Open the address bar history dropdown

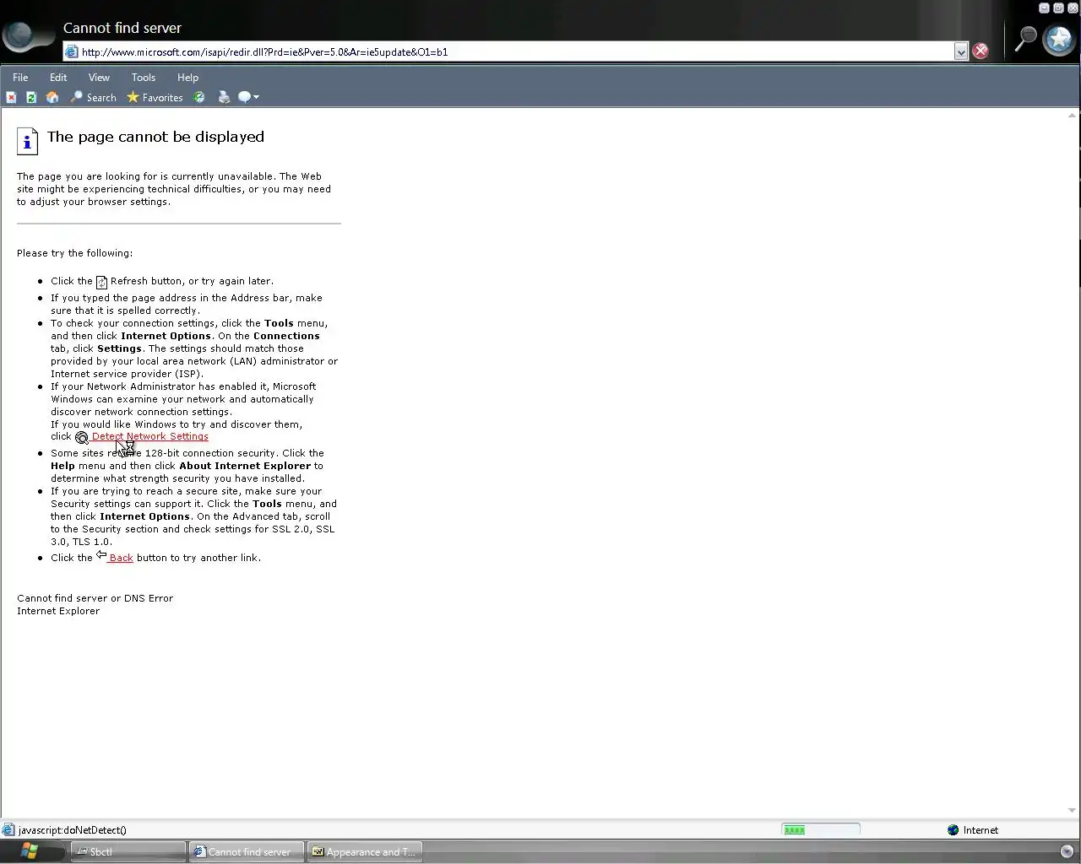961,52
